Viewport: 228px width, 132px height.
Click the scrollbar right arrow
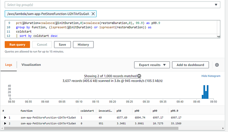pyautogui.click(x=223, y=128)
